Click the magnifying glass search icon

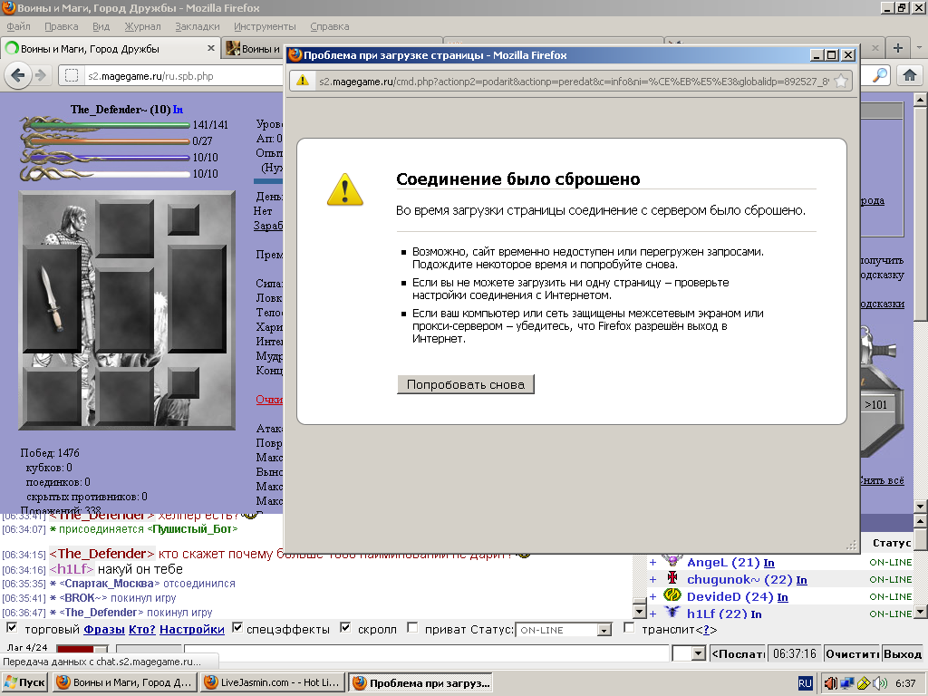coord(880,75)
